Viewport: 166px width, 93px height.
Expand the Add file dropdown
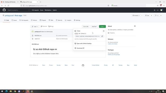point(94,26)
